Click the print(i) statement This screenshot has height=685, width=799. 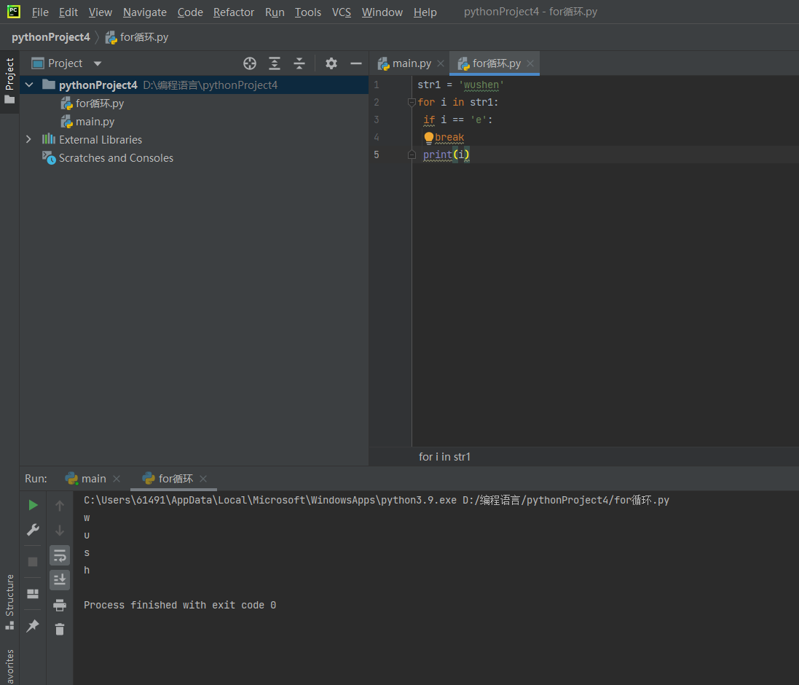(x=446, y=154)
